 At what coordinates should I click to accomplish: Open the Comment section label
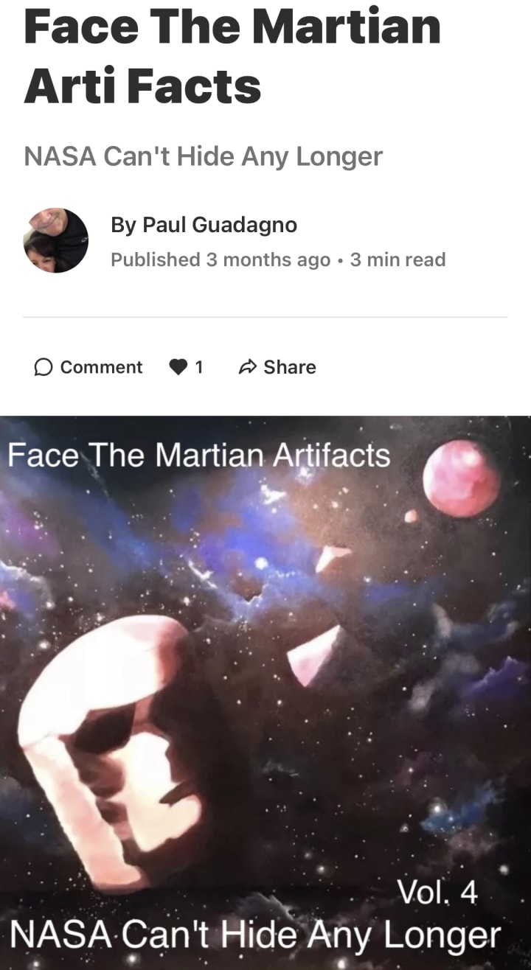101,367
